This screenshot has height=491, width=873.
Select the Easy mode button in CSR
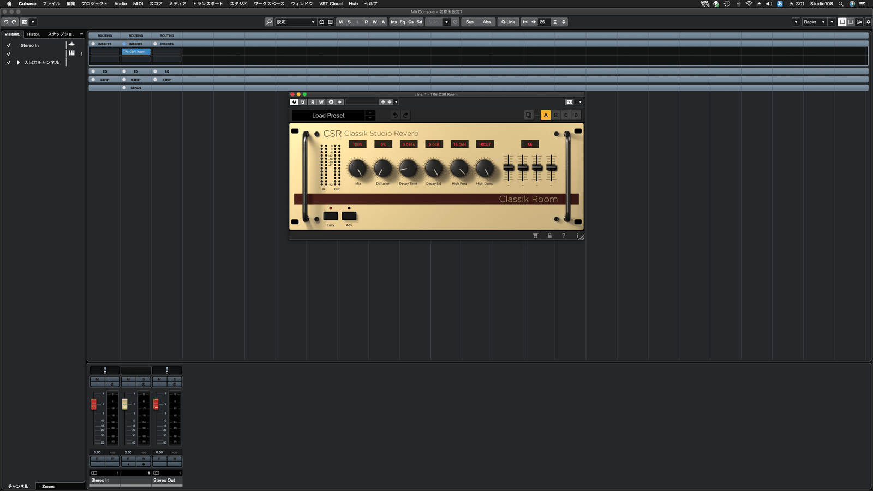[x=331, y=216]
